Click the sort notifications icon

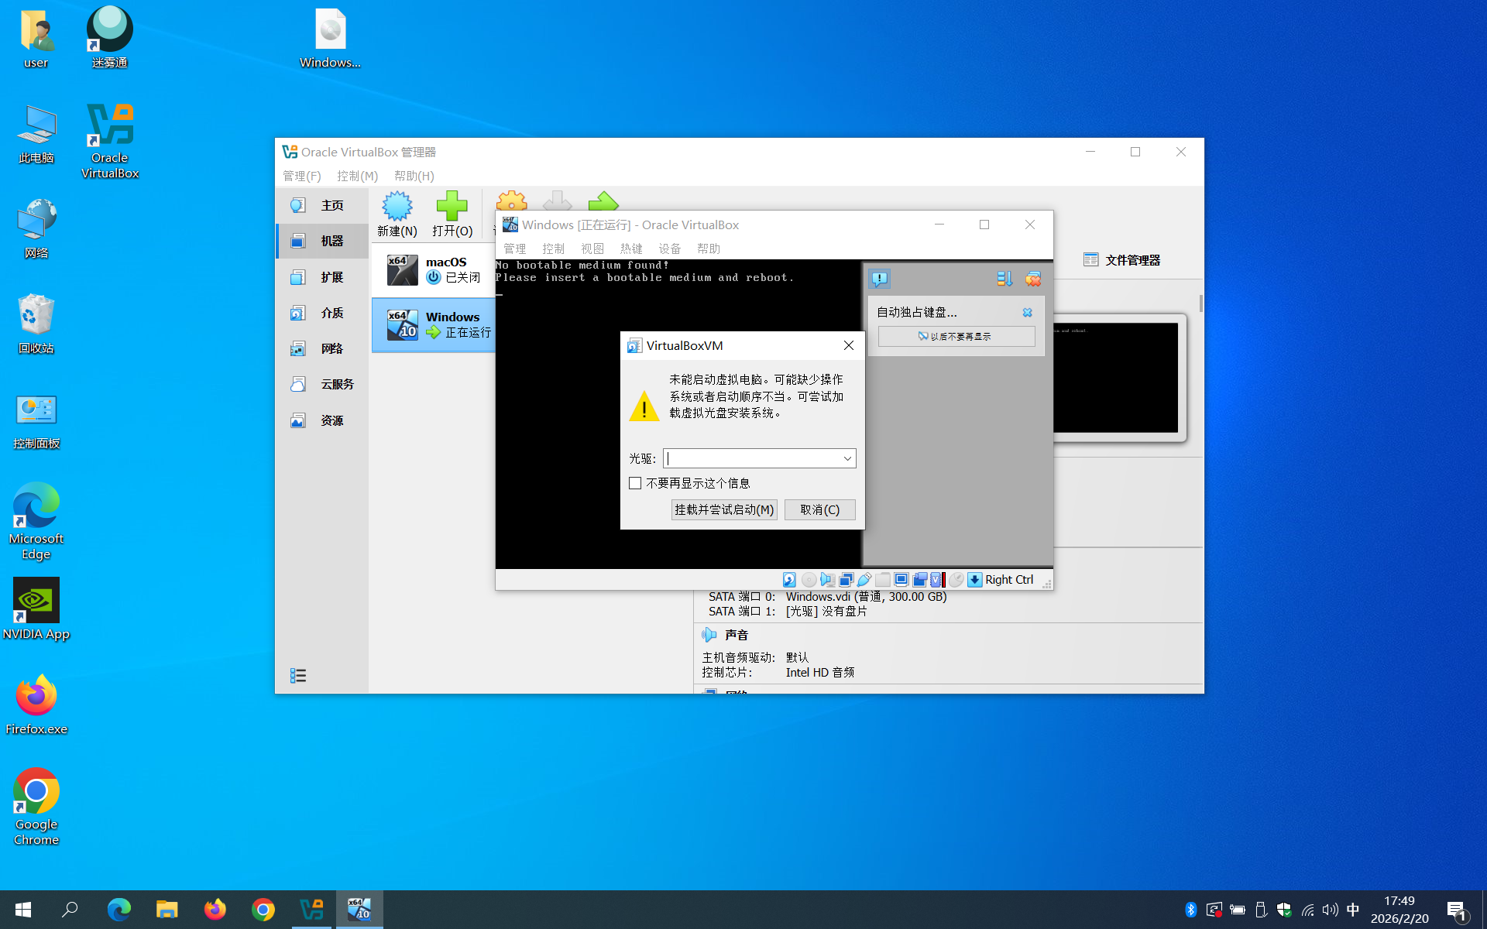pos(1004,279)
